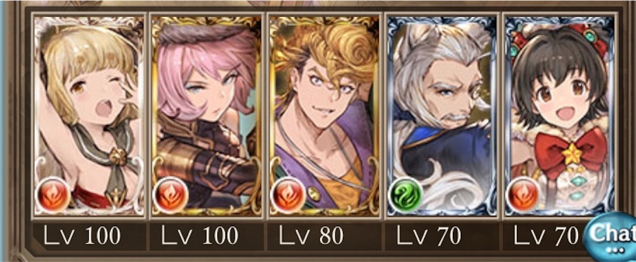Click the fire element icon on blonde character

(53, 195)
